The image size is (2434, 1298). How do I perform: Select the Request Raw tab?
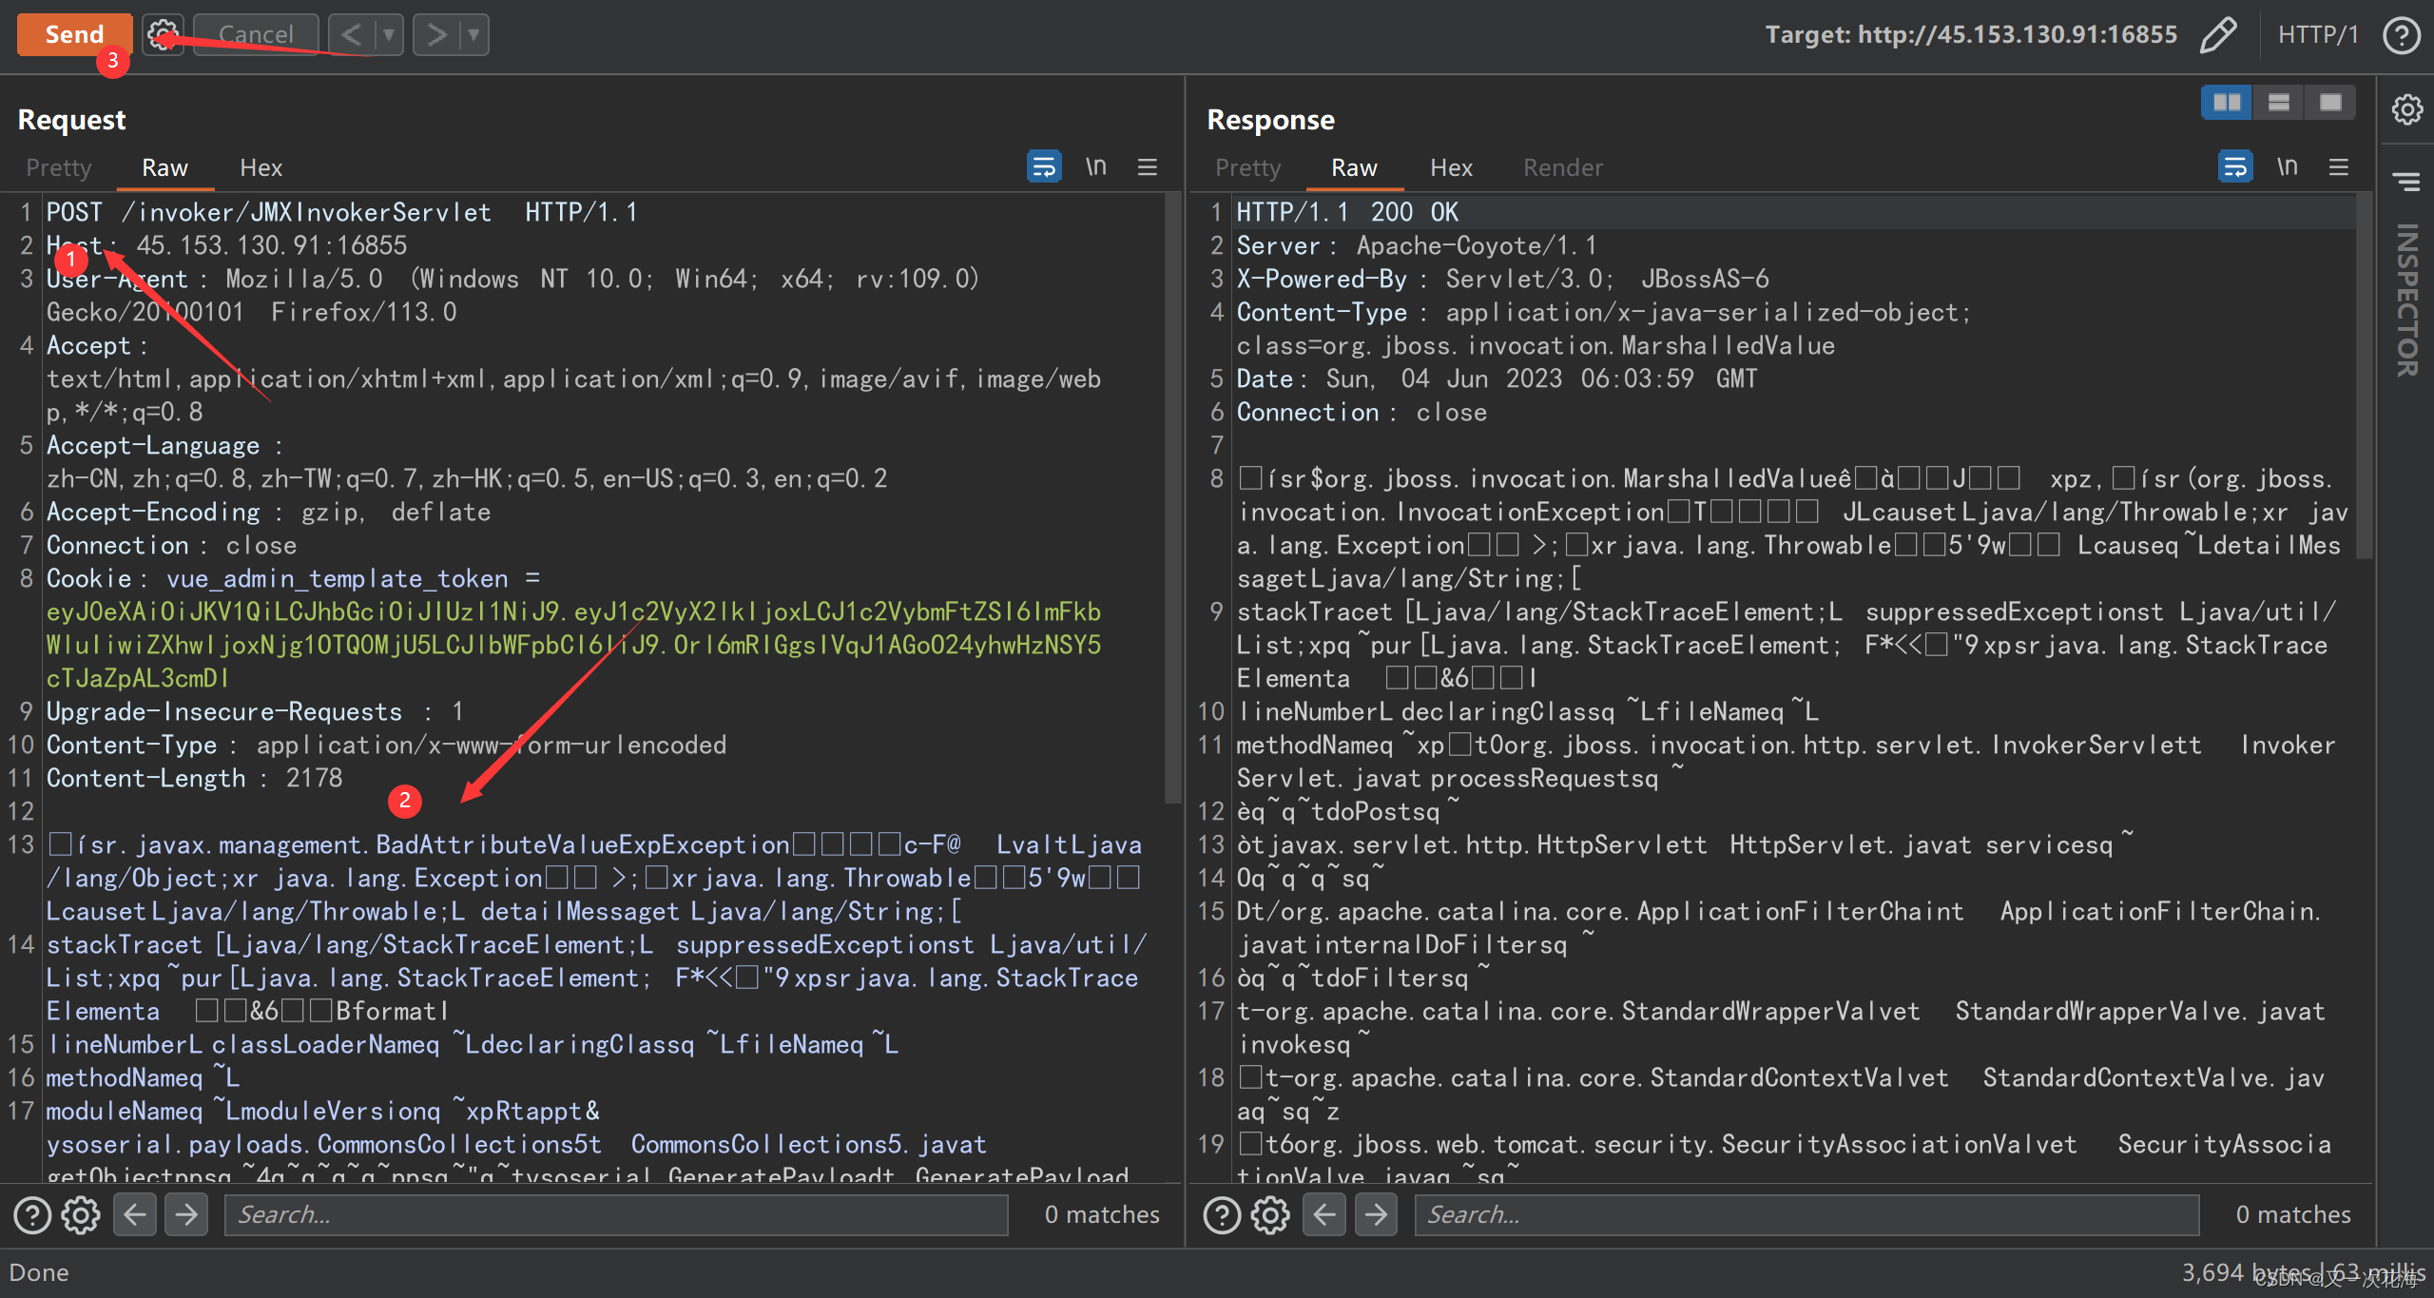[x=164, y=167]
